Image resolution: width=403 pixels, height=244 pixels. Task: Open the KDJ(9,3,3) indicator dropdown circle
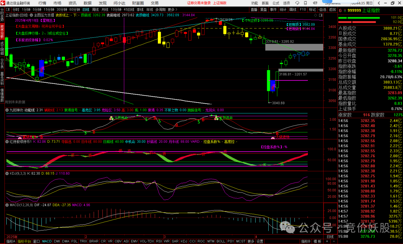point(7,174)
